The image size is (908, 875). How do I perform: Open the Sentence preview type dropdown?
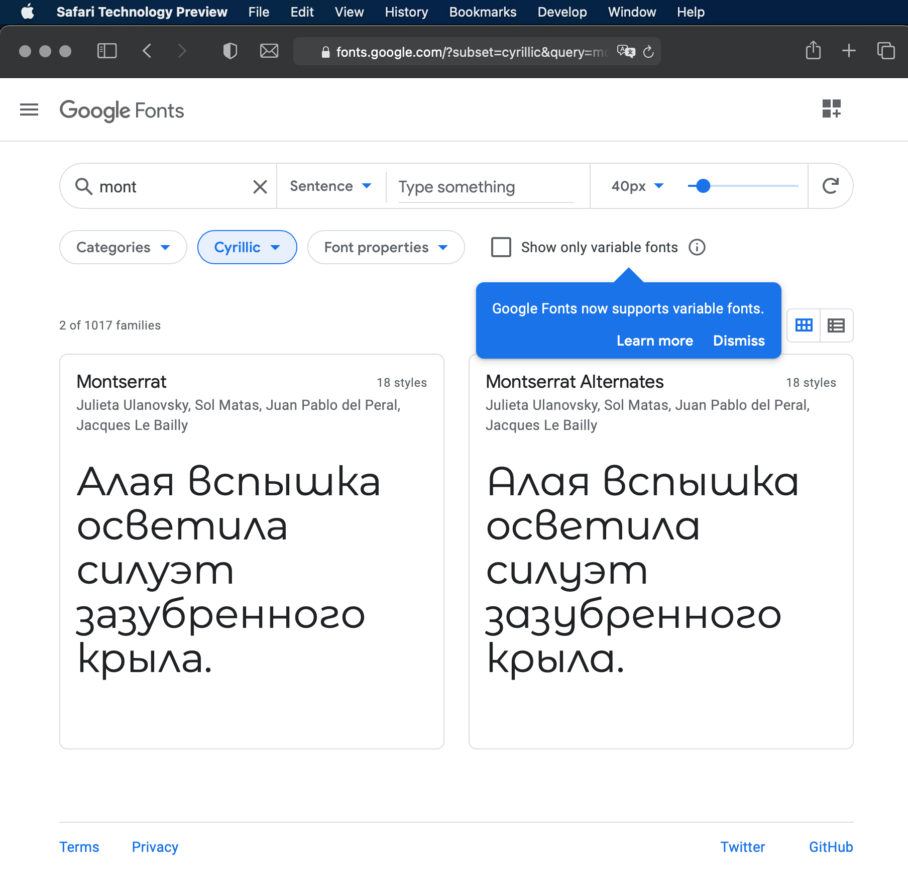click(331, 186)
